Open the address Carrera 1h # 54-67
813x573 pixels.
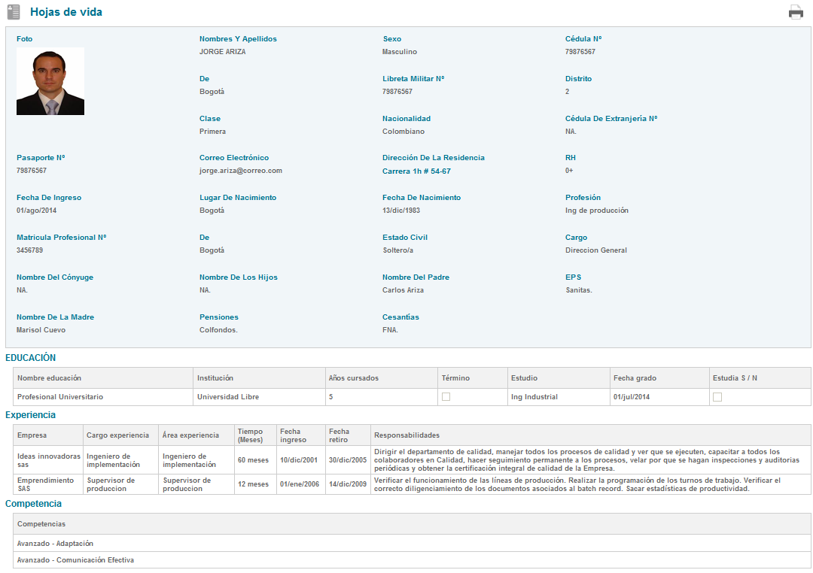click(x=416, y=171)
